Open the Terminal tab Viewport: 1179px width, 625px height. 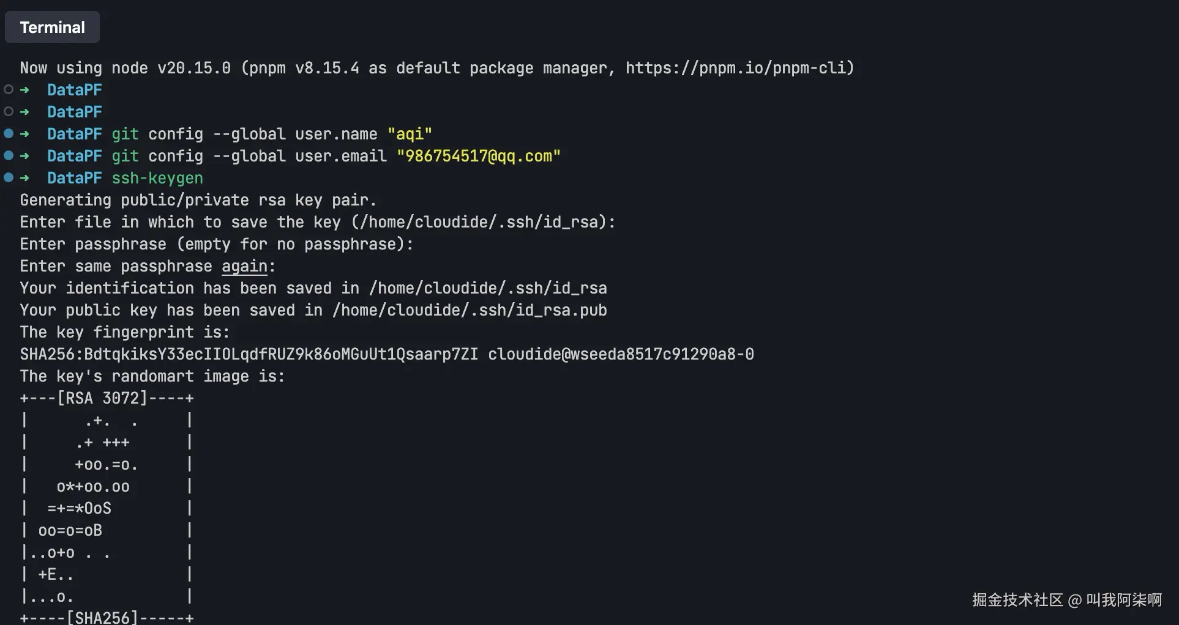pyautogui.click(x=52, y=28)
